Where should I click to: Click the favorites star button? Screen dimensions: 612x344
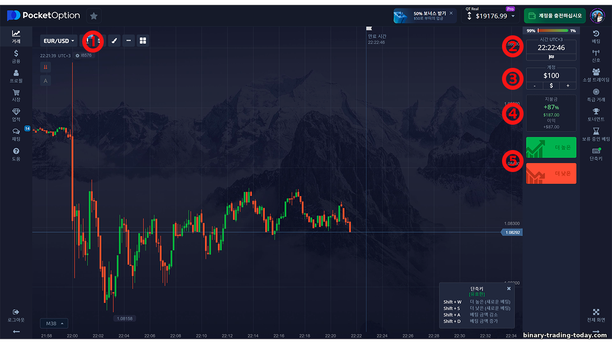[x=94, y=16]
